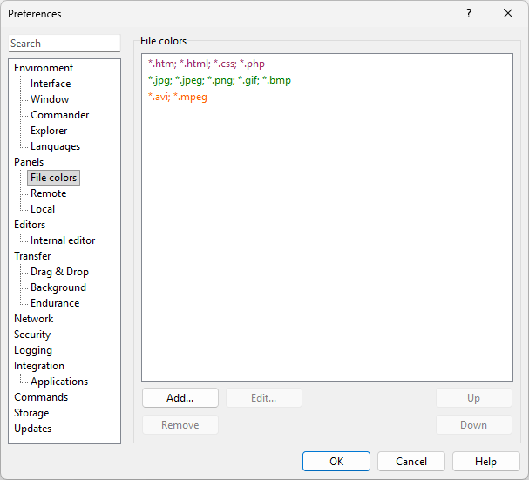
Task: Select Languages in the tree
Action: point(55,146)
